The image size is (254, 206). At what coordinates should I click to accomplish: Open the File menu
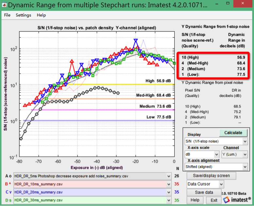(x=7, y=15)
